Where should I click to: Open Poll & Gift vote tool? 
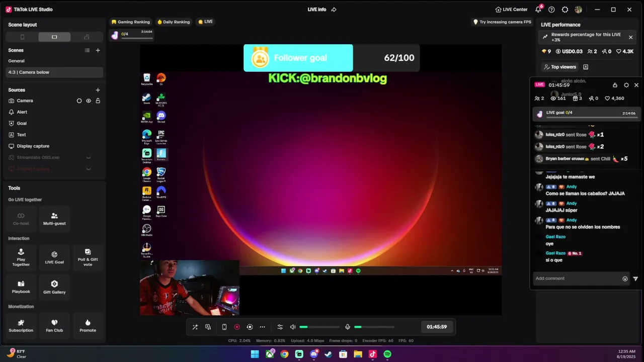(x=88, y=257)
